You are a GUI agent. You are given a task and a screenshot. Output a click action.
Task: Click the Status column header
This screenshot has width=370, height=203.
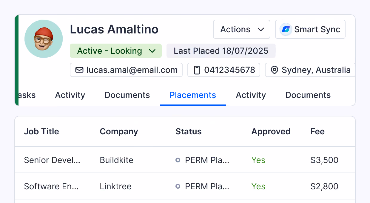[189, 131]
